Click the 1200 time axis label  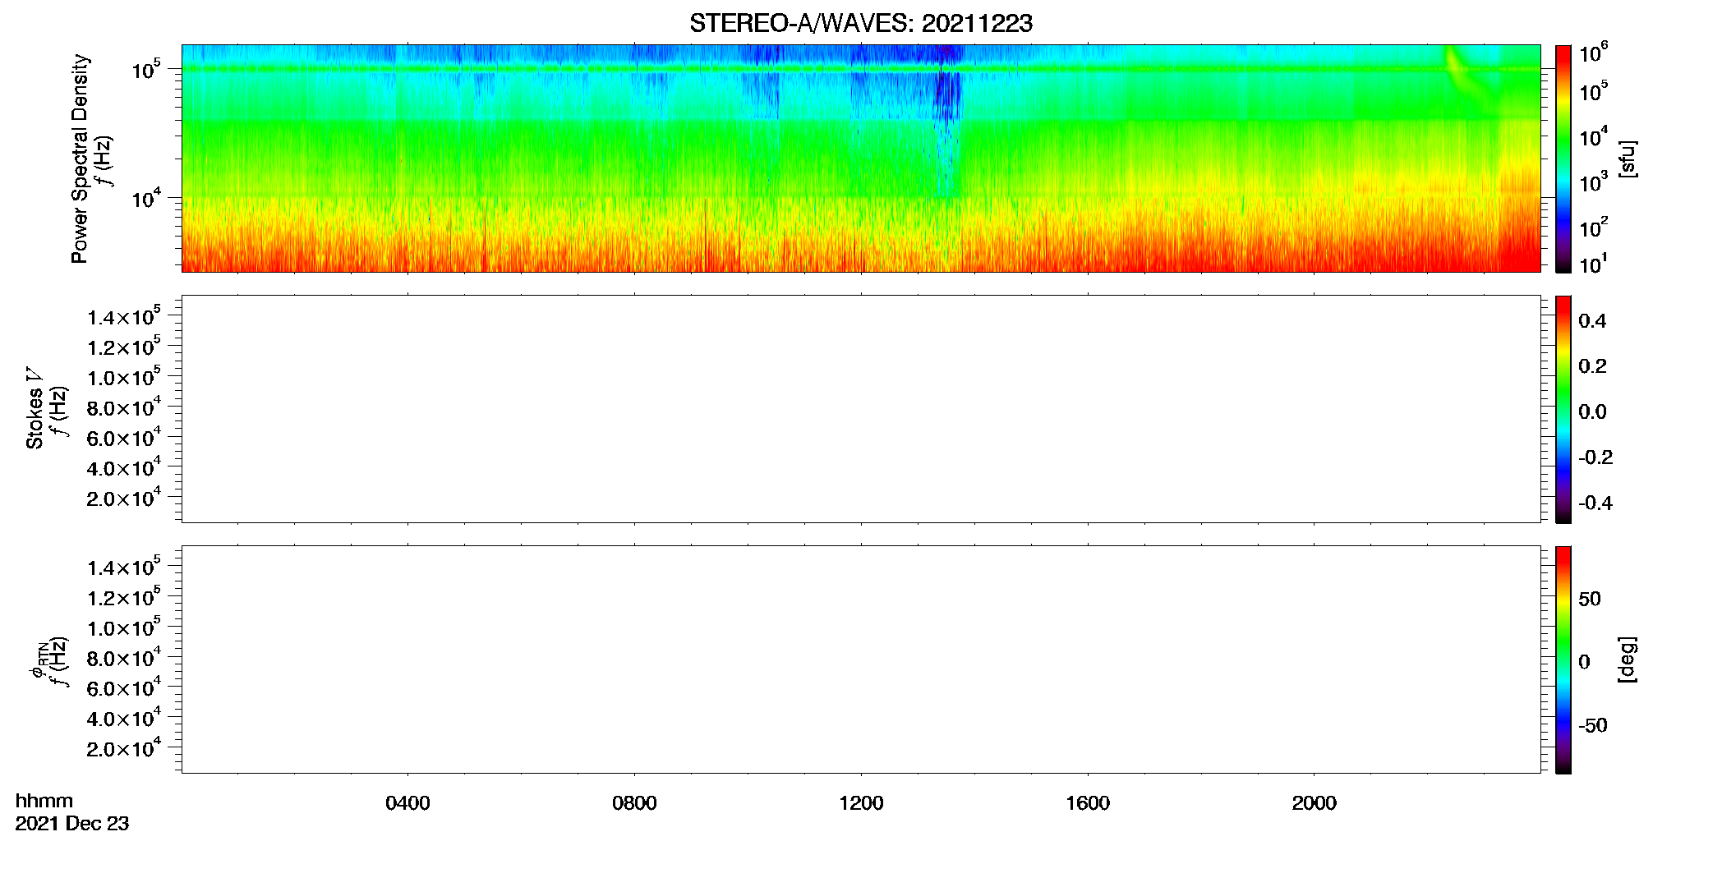coord(861,803)
